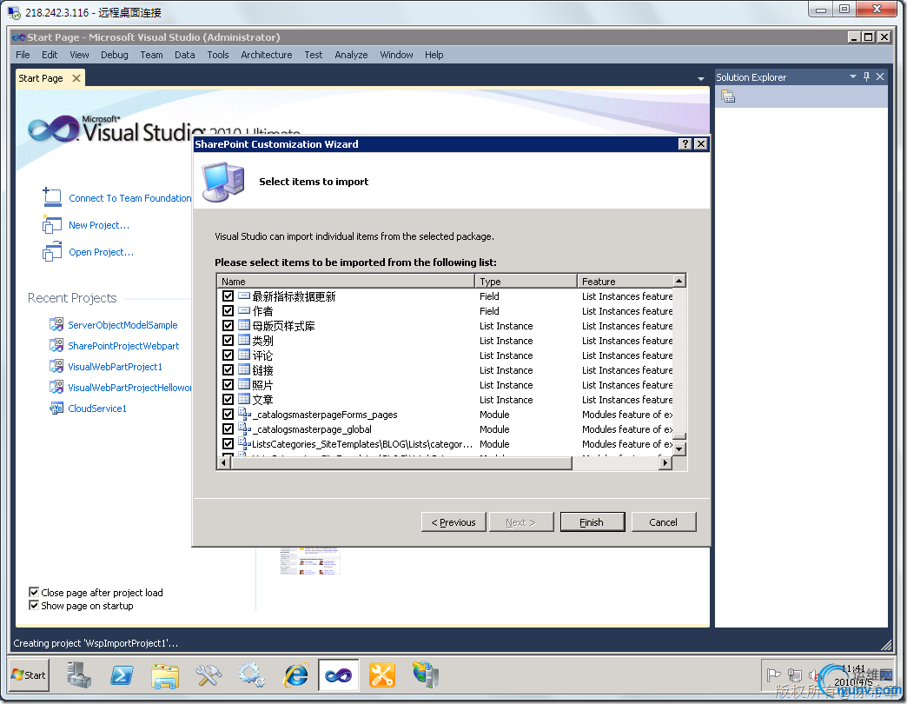The image size is (907, 704).
Task: Click the SharePointProjectWebpart project icon
Action: point(56,345)
